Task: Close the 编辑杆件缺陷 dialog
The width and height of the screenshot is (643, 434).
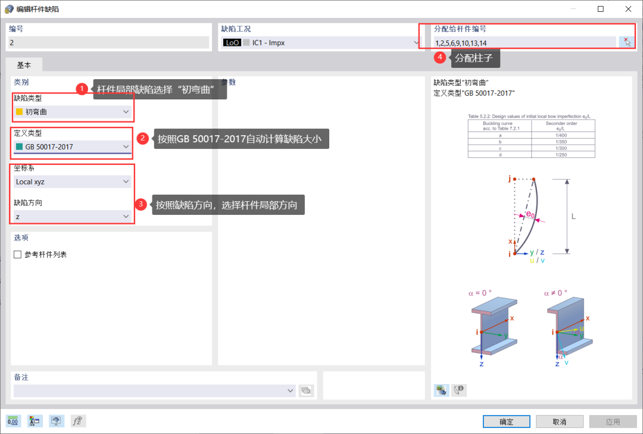Action: [x=628, y=9]
